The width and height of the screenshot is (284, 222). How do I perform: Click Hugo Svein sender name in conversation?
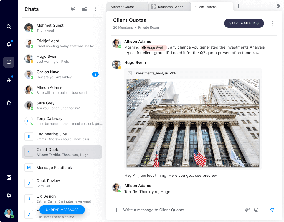pyautogui.click(x=135, y=62)
